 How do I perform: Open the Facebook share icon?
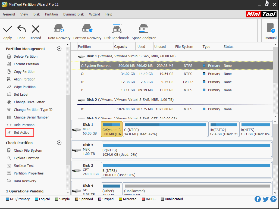point(258,199)
